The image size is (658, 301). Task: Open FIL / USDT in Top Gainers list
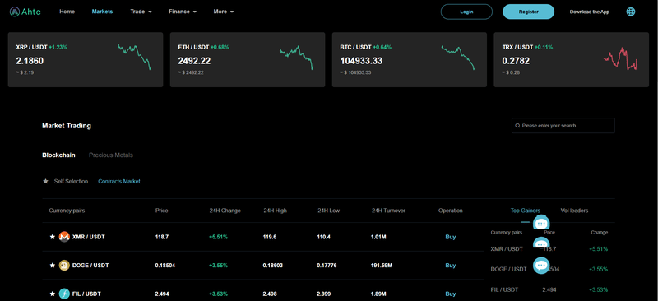(504, 289)
